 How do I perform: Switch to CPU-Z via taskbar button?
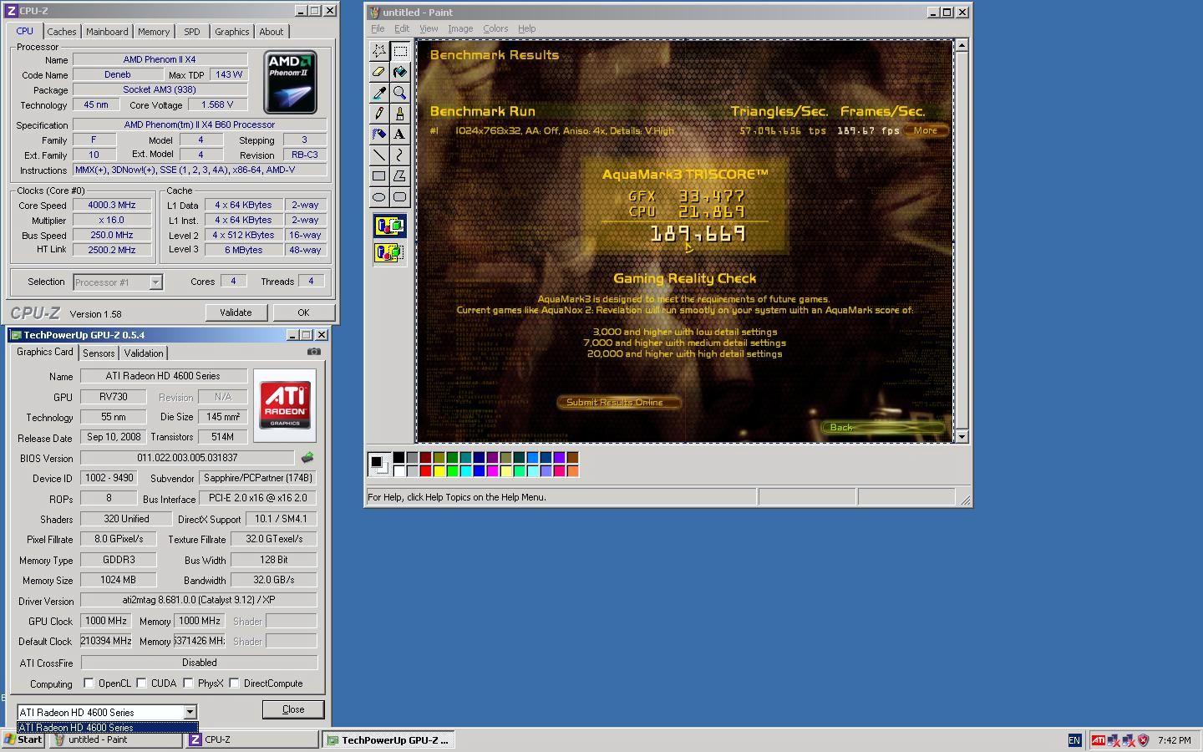pos(252,740)
